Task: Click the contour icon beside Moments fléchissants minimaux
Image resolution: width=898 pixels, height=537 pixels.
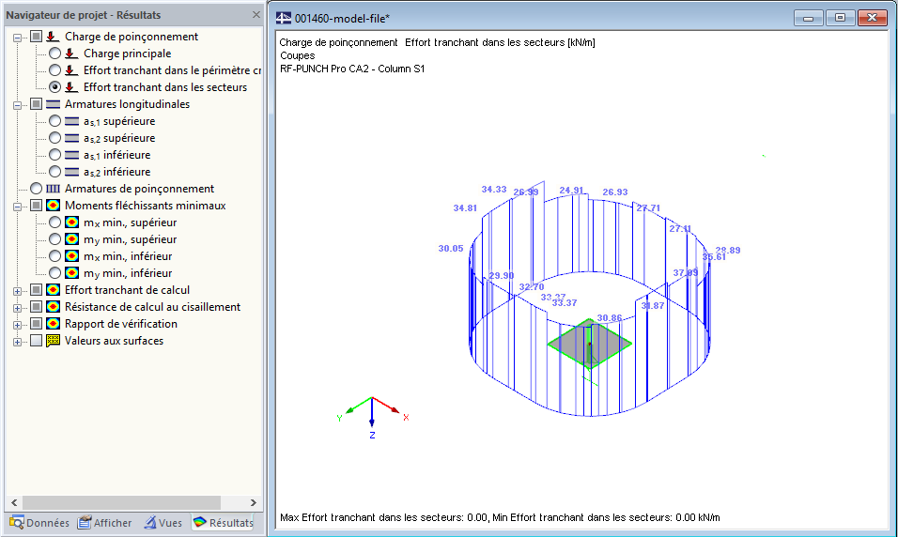Action: click(x=53, y=206)
